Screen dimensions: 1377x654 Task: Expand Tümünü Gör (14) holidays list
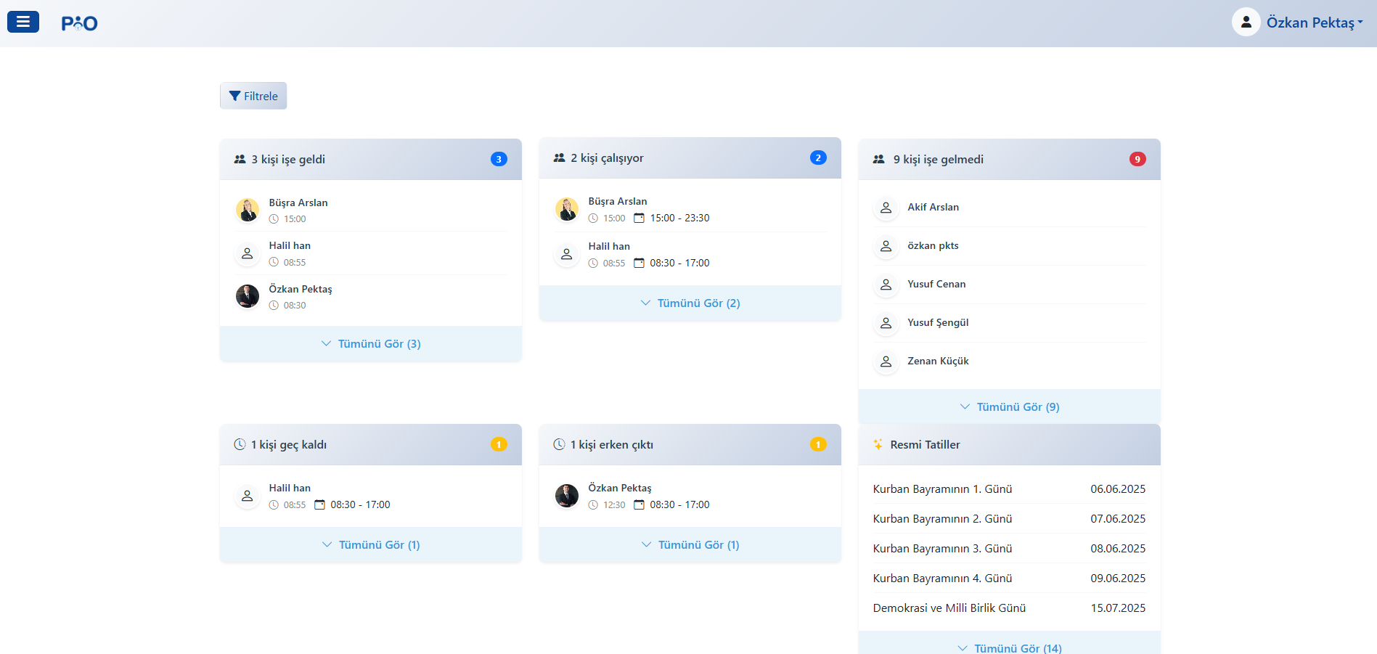[1009, 647]
